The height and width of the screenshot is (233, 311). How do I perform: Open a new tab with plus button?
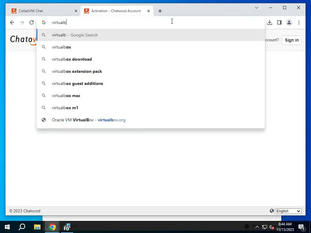click(160, 11)
